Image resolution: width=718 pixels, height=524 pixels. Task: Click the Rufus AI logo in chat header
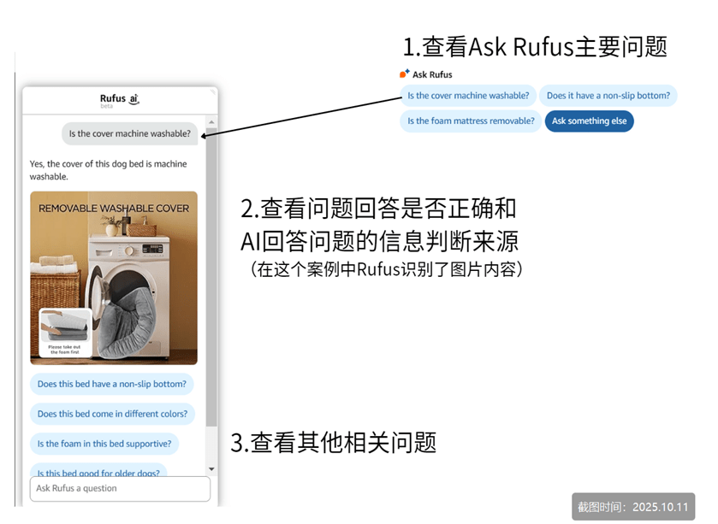(x=120, y=99)
